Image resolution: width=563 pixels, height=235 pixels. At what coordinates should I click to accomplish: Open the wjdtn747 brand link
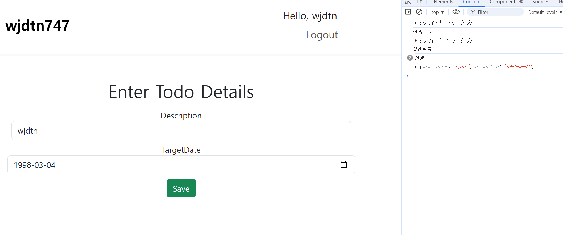pyautogui.click(x=38, y=26)
